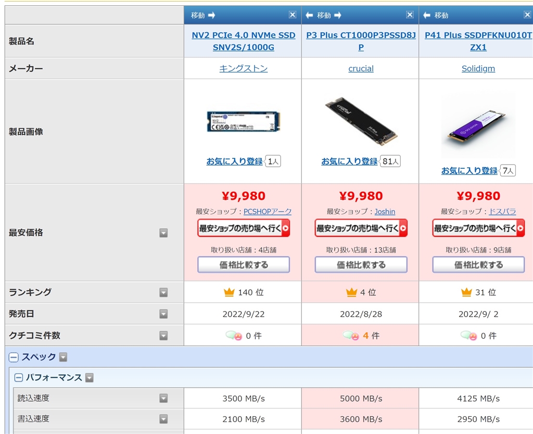Collapse the パフォーマンス section
The image size is (533, 434).
click(19, 378)
